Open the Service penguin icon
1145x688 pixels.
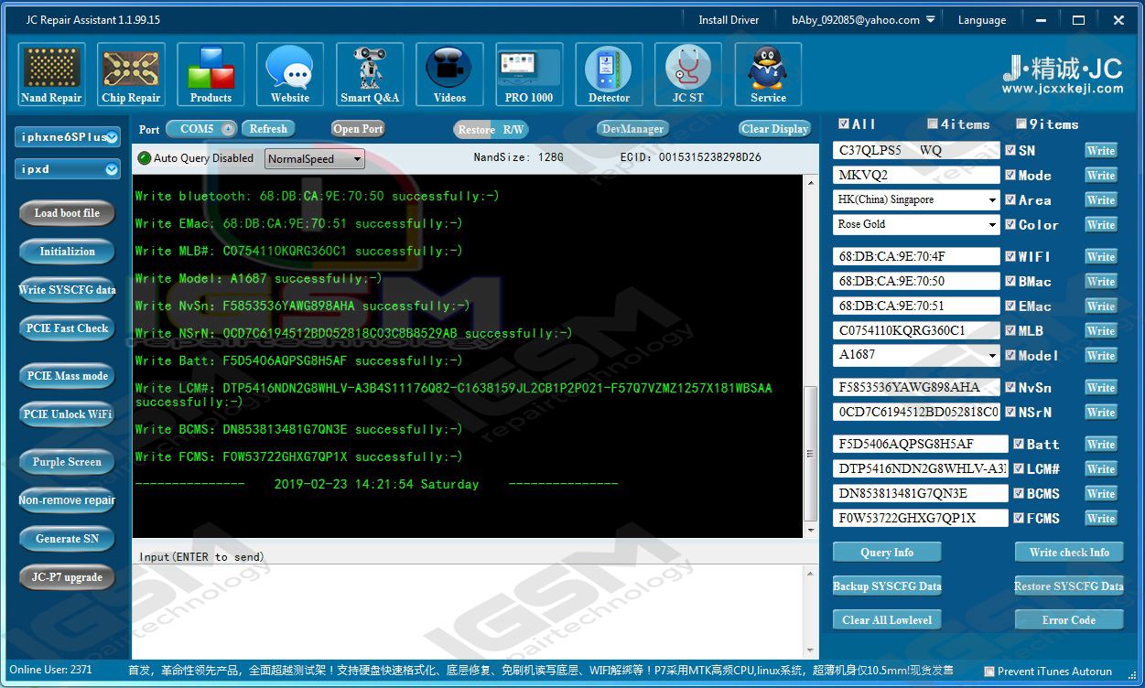pos(768,74)
